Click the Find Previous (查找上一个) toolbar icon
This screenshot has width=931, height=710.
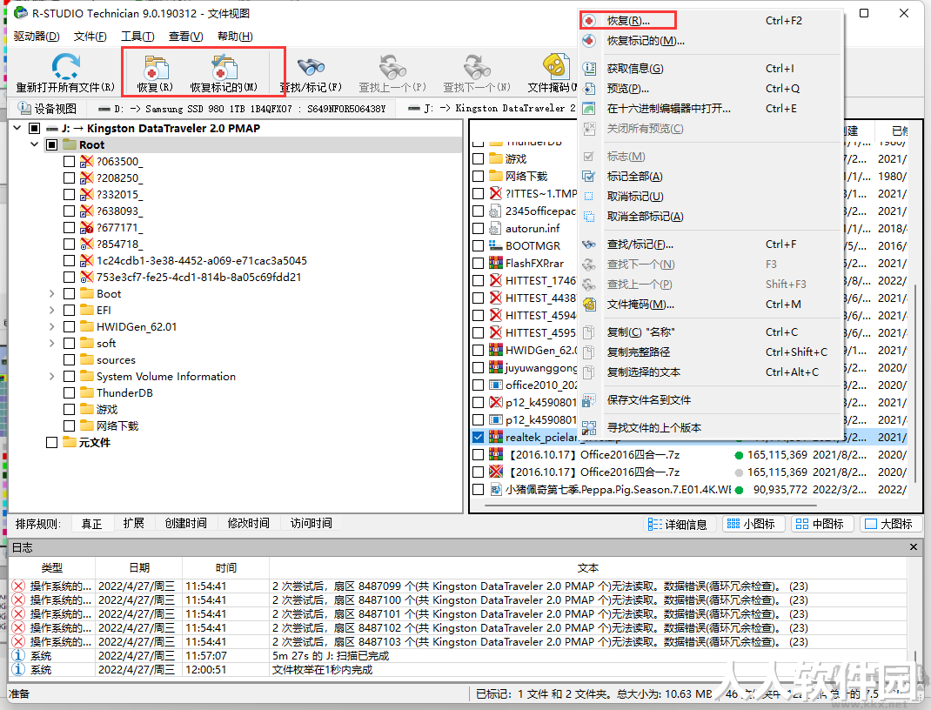[x=392, y=67]
